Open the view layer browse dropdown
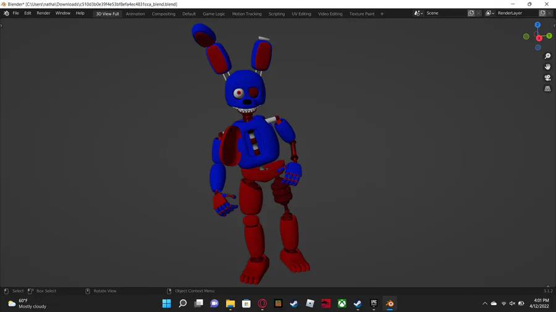The image size is (556, 312). 490,13
